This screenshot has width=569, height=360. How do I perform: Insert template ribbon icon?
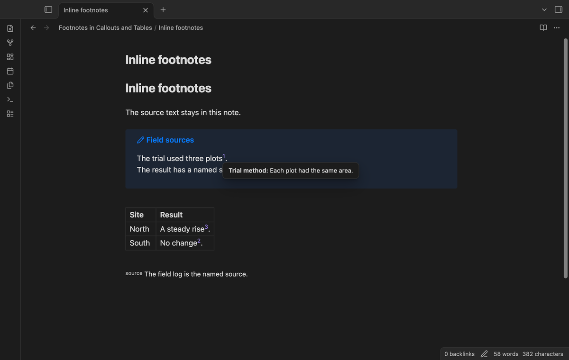10,85
